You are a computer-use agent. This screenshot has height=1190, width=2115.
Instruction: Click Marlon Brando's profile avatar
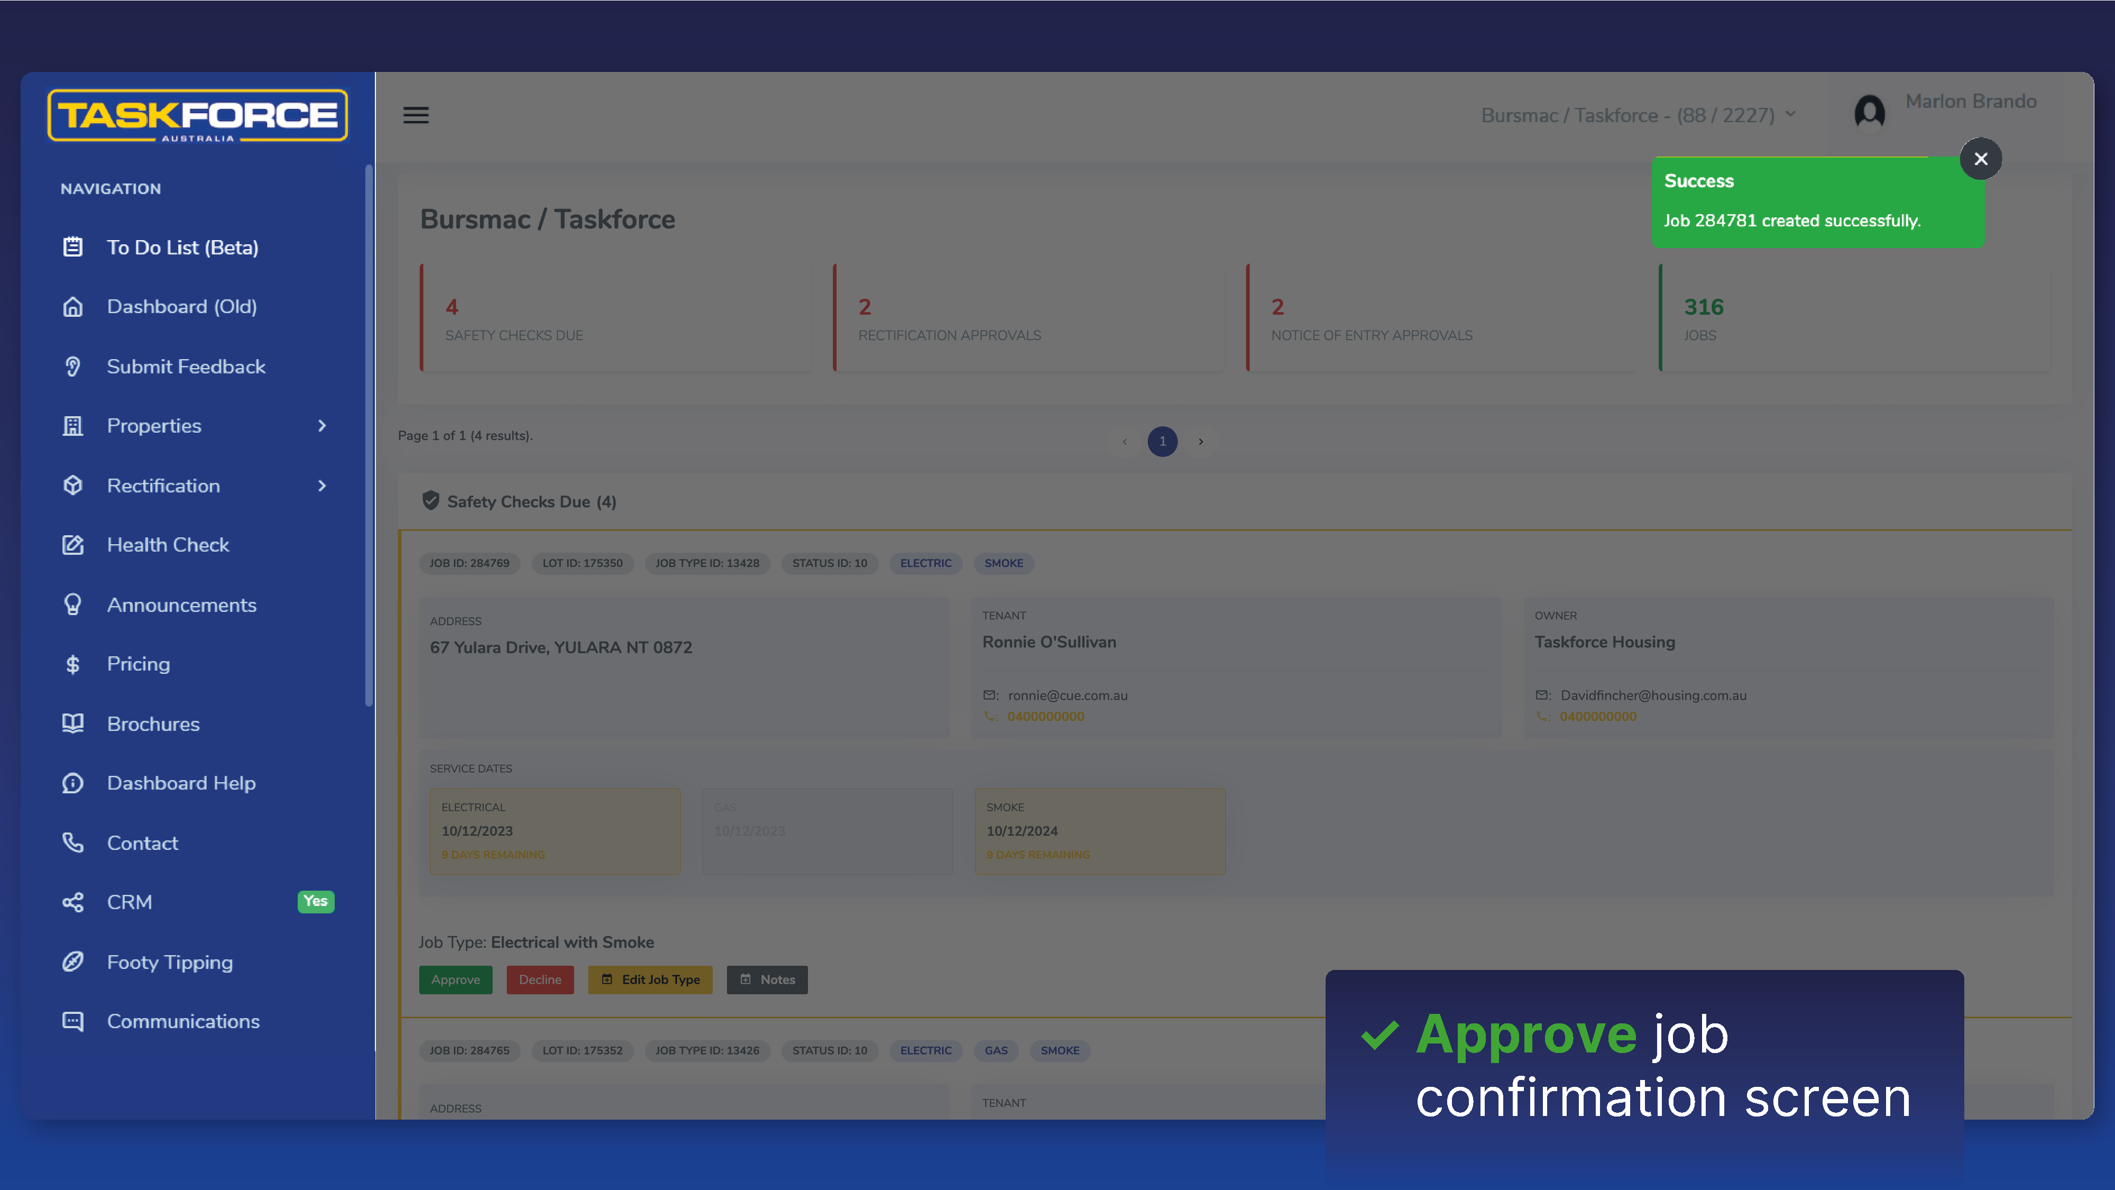1870,112
